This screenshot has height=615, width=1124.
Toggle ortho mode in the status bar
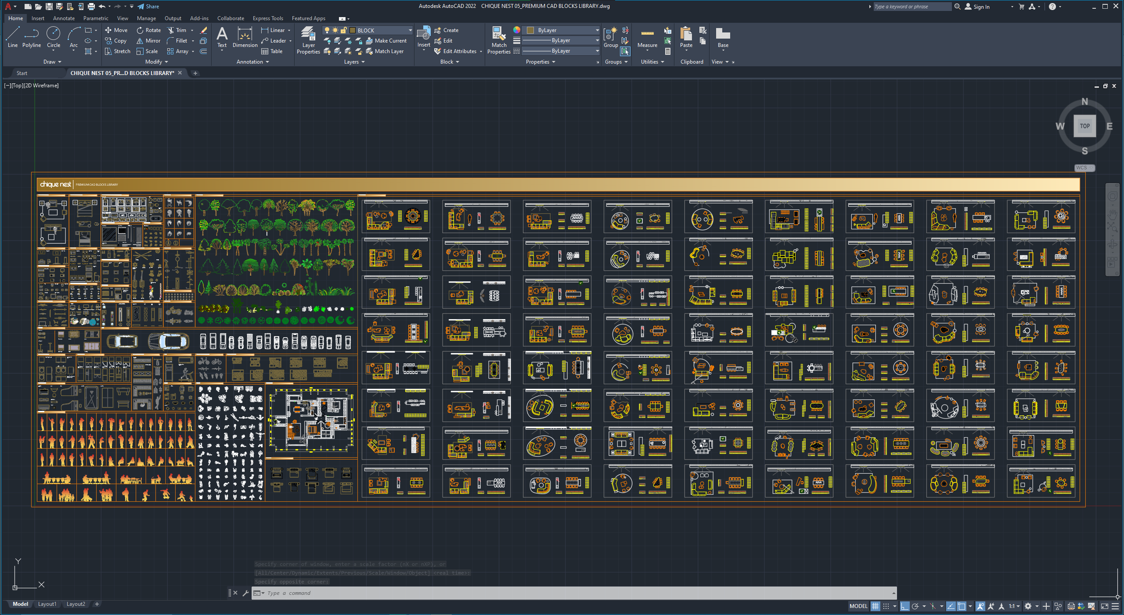[905, 606]
